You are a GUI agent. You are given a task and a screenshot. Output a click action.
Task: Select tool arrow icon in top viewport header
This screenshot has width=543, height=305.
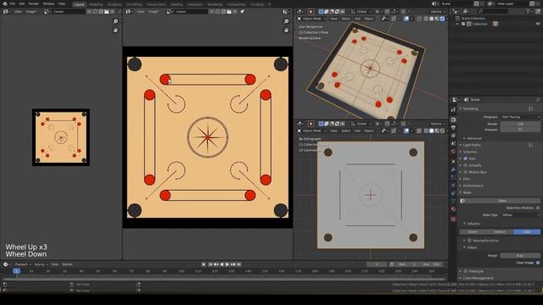coord(311,11)
